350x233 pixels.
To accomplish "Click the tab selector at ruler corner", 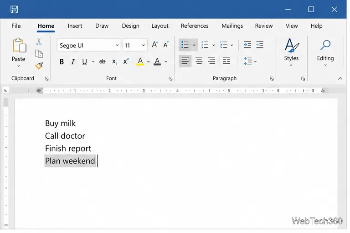I will (5, 90).
